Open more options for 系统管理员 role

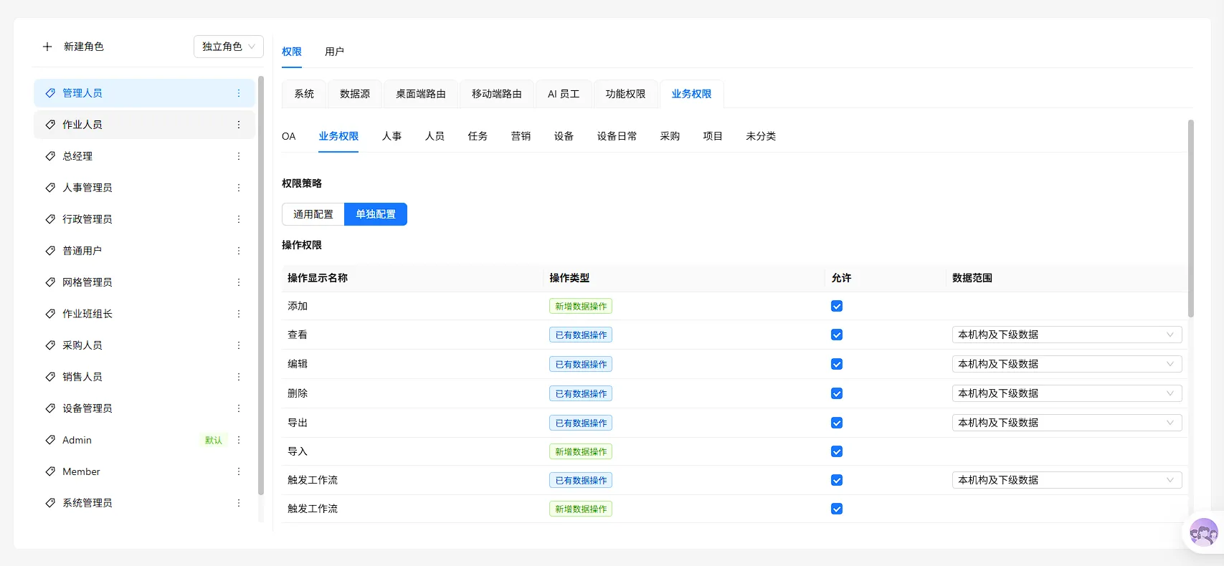pos(239,503)
